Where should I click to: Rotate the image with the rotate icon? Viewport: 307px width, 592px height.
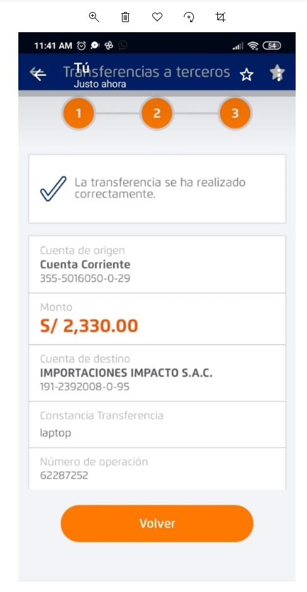189,17
